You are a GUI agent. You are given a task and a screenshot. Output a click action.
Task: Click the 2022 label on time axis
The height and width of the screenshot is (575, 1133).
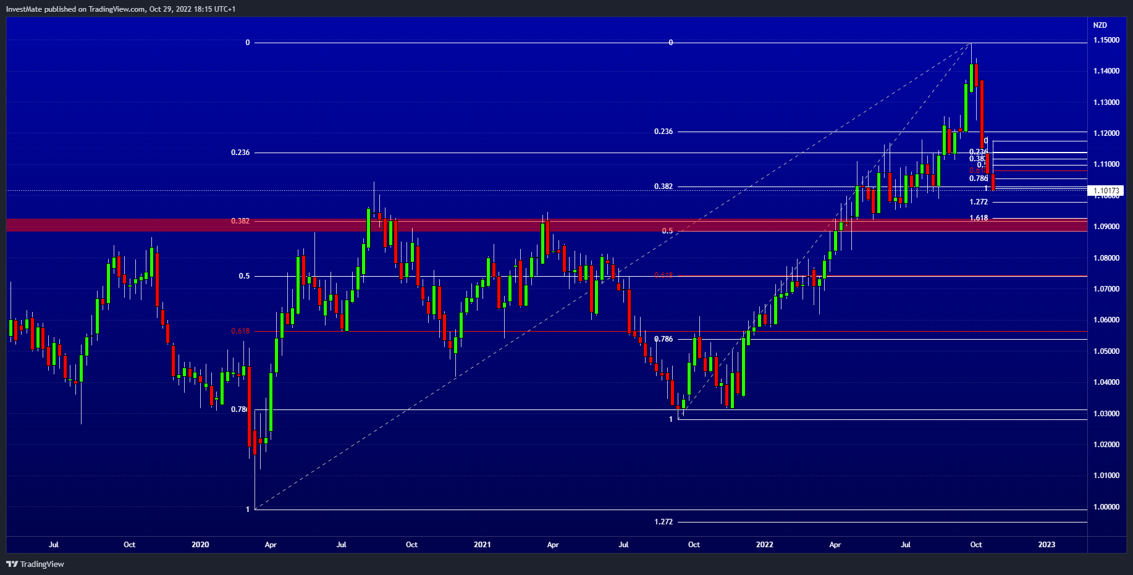click(x=765, y=545)
